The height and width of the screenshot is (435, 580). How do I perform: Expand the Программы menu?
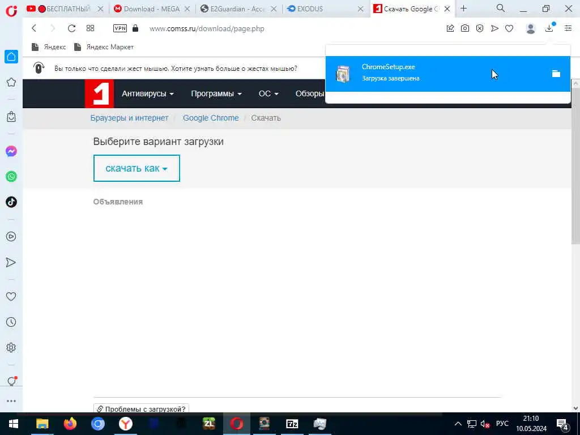tap(216, 93)
